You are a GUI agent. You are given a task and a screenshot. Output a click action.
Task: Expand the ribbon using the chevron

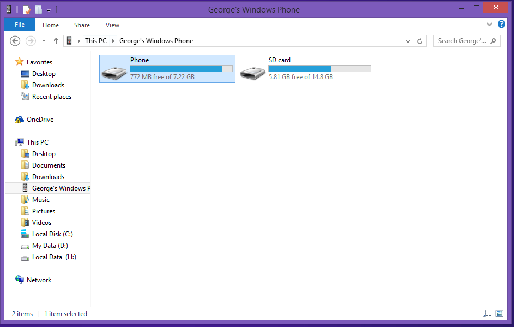point(489,25)
